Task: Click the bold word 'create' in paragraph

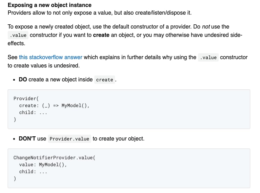Action: (x=101, y=35)
